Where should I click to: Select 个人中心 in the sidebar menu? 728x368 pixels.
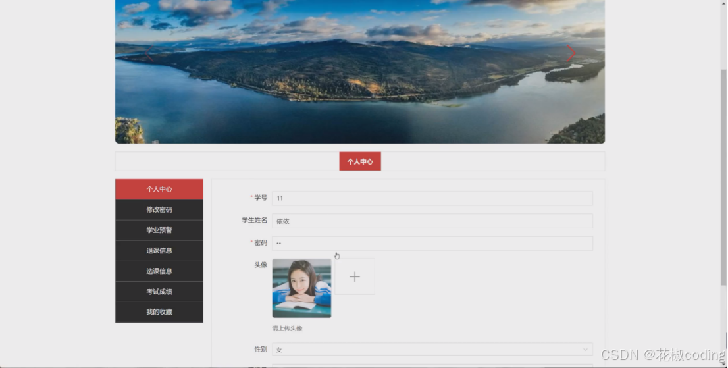coord(159,190)
